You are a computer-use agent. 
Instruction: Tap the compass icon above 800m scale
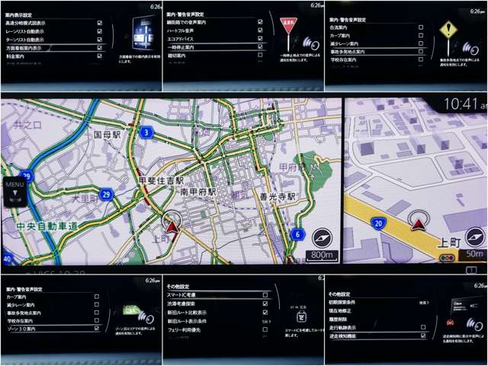pos(322,238)
